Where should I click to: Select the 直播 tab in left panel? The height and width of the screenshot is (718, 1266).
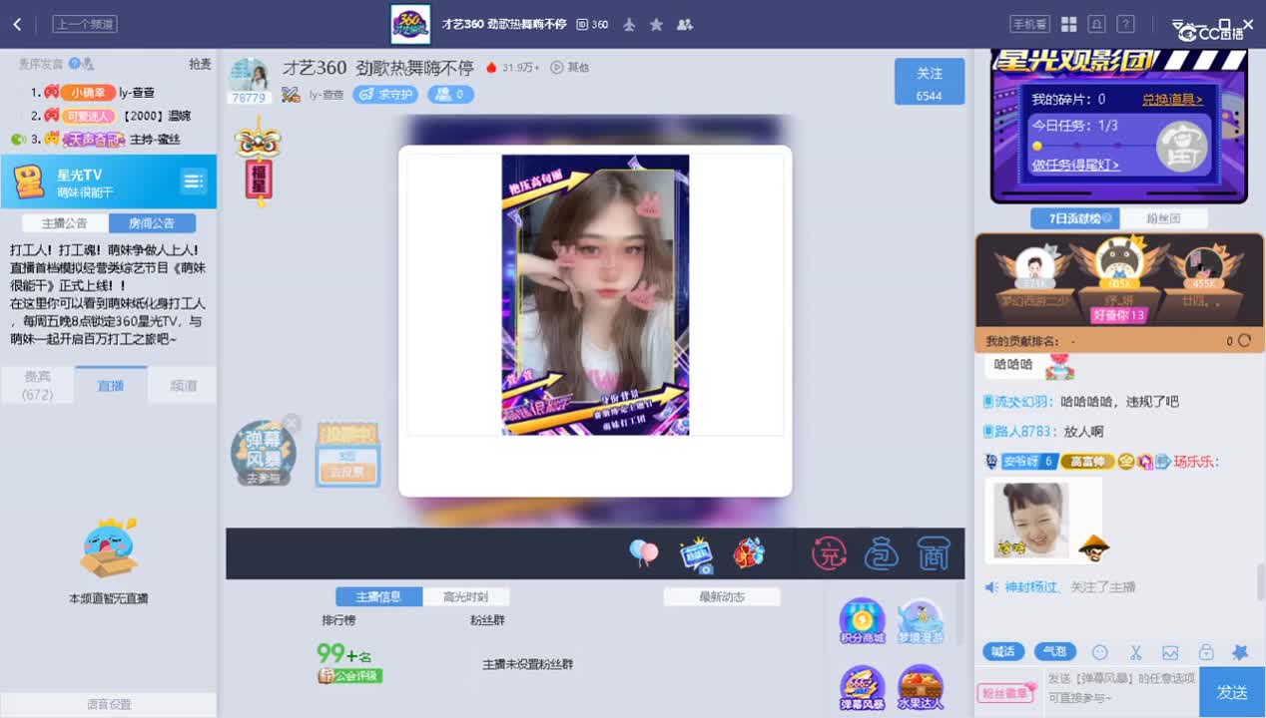[x=110, y=385]
